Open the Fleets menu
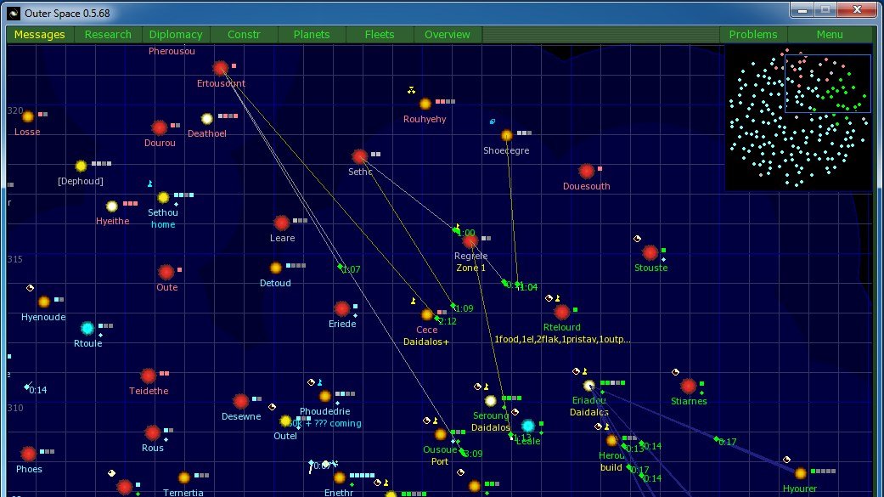 (x=380, y=35)
